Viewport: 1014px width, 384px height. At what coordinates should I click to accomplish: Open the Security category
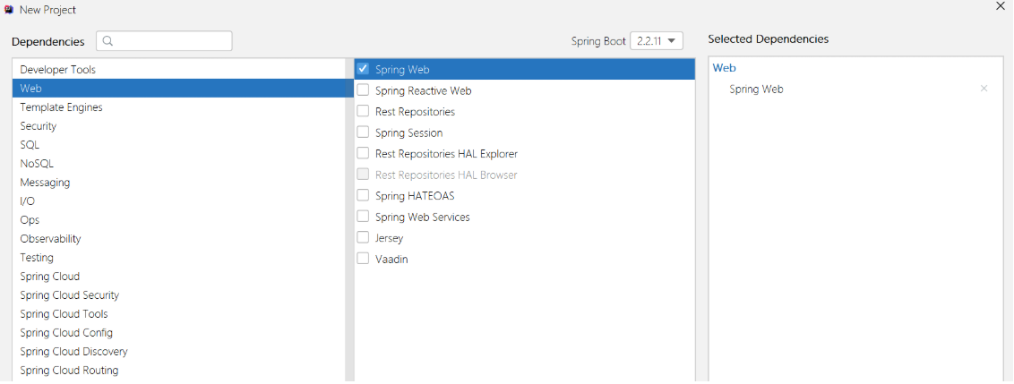179,125
